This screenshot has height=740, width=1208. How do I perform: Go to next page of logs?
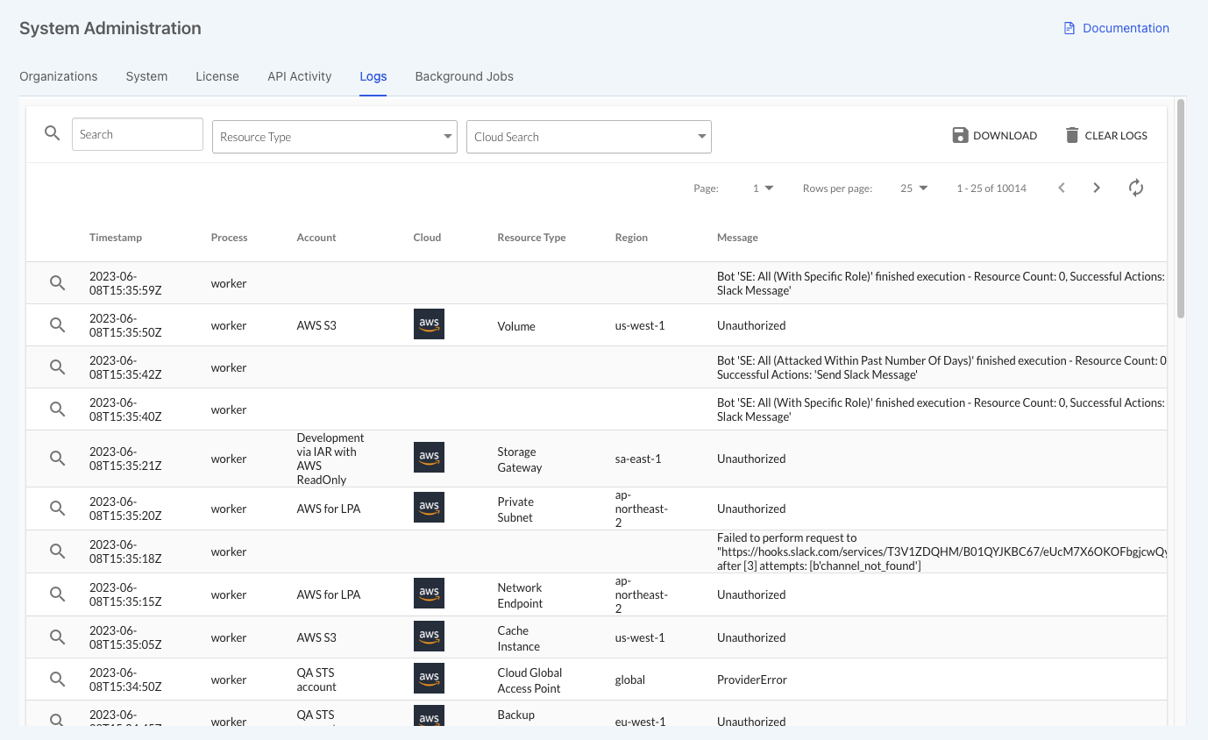pyautogui.click(x=1097, y=188)
